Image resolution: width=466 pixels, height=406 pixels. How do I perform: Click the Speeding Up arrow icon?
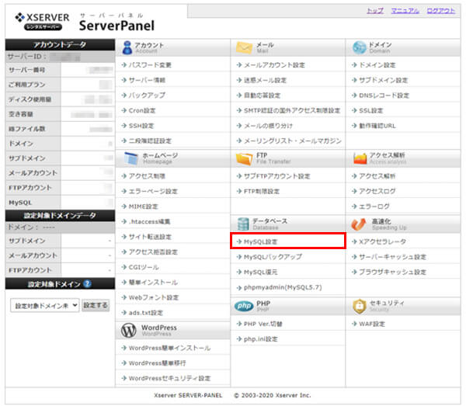(358, 224)
